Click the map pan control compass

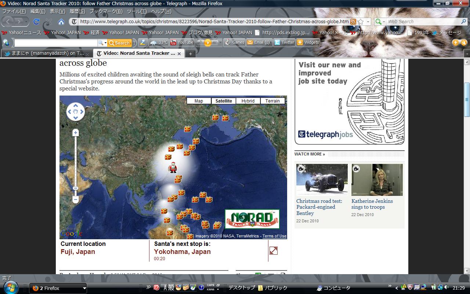click(x=76, y=112)
